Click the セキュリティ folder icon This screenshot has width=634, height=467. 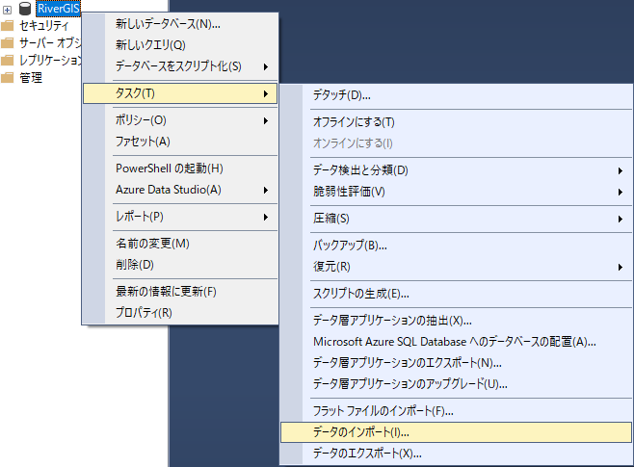(x=8, y=26)
